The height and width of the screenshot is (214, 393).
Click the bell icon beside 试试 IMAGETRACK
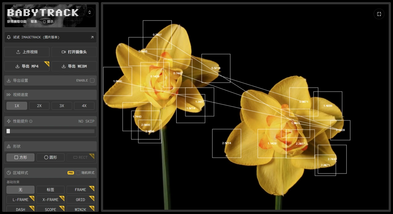(x=9, y=37)
